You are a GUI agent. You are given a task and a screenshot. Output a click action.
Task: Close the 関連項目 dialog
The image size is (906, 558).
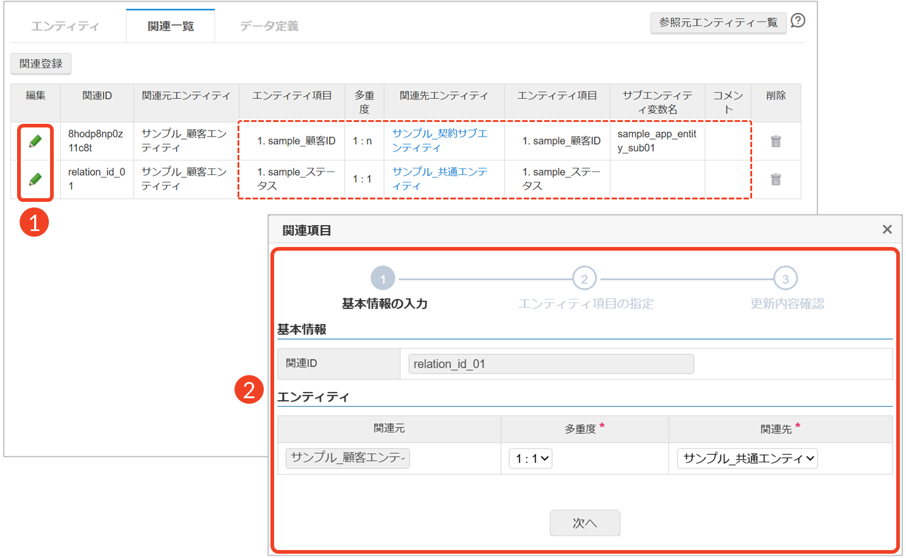(886, 229)
